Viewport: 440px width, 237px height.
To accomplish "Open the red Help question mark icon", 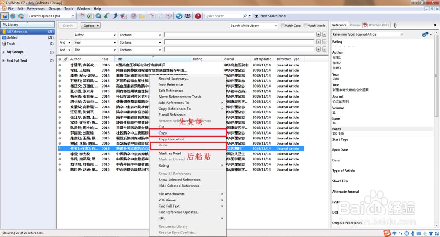I will coord(198,16).
